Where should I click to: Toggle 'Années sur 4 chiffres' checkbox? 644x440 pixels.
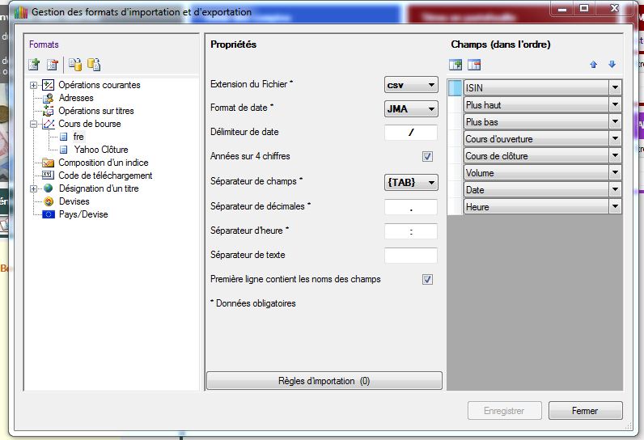point(427,157)
